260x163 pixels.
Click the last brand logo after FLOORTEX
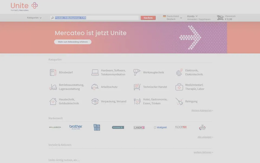click(202, 127)
